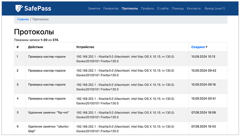Sort table by Создано column
Viewport: 240px width, 136px height.
pyautogui.click(x=198, y=47)
